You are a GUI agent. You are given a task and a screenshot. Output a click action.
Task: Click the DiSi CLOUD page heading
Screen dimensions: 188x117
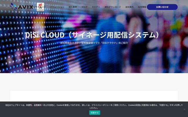93,35
